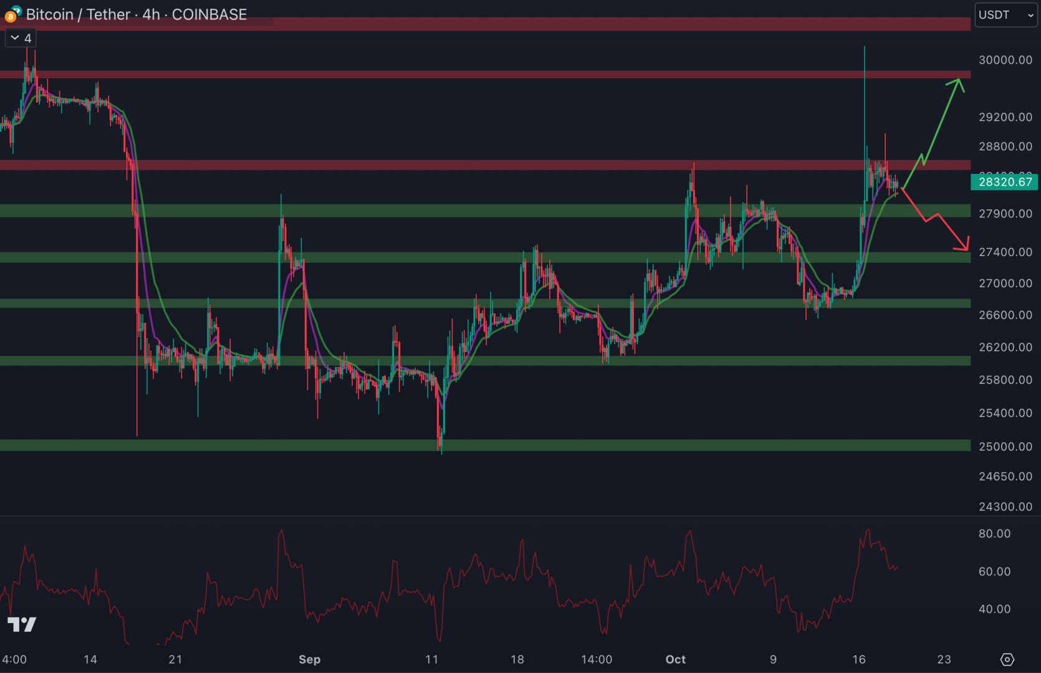Click the 27900.00 price axis label
Screen dimensions: 1041x673
[x=1005, y=214]
